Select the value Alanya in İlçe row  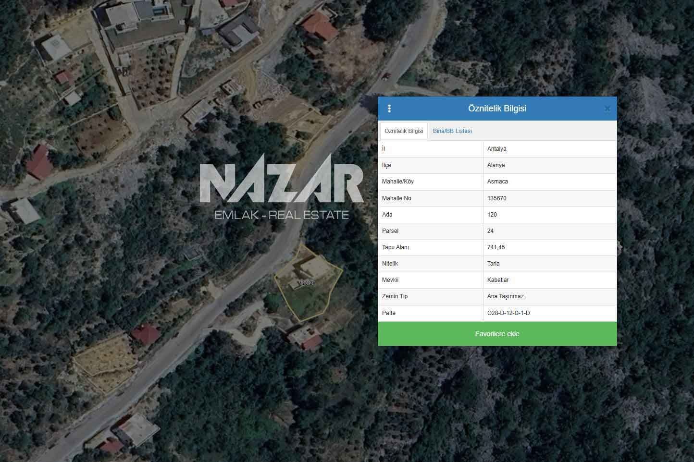[x=496, y=165]
